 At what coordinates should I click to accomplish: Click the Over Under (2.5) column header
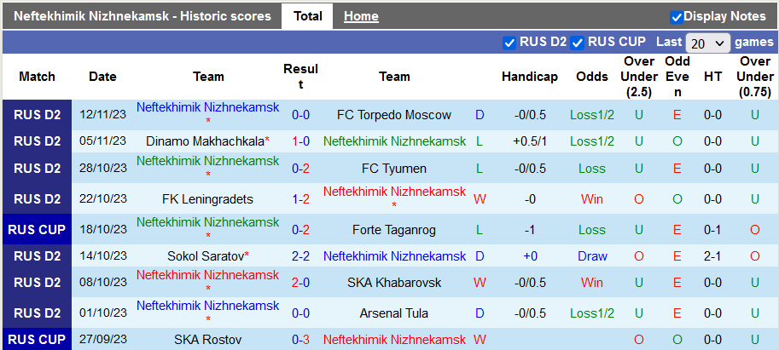[x=639, y=77]
